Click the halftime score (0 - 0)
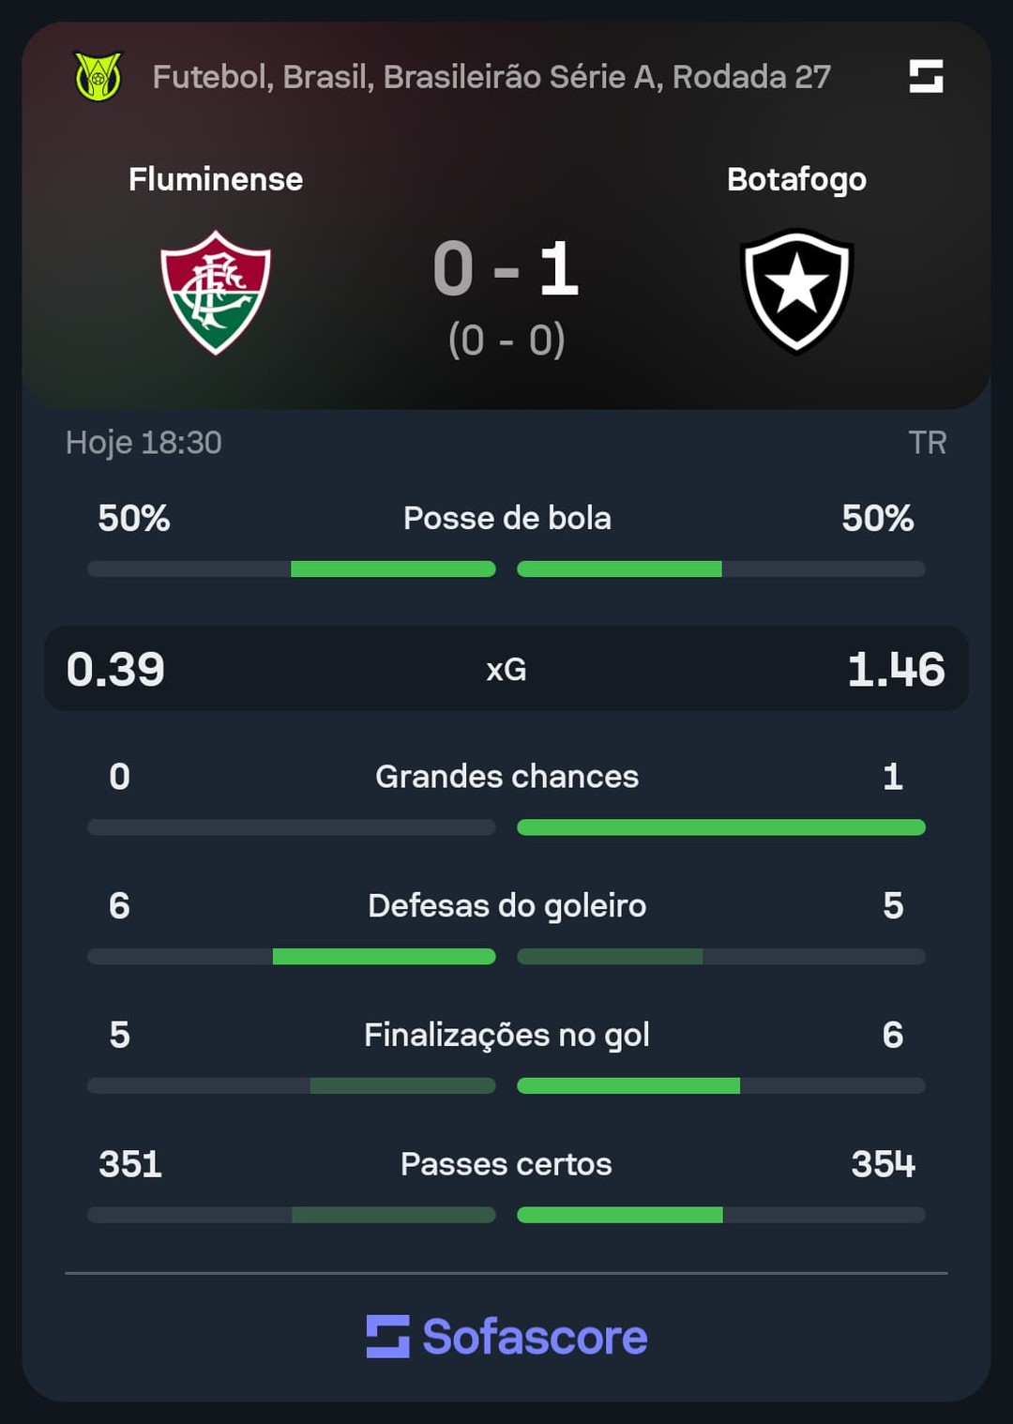1013x1424 pixels. (506, 340)
